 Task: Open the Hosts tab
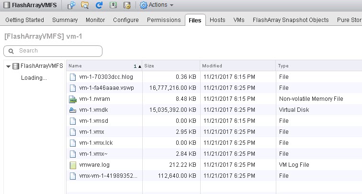tap(217, 20)
